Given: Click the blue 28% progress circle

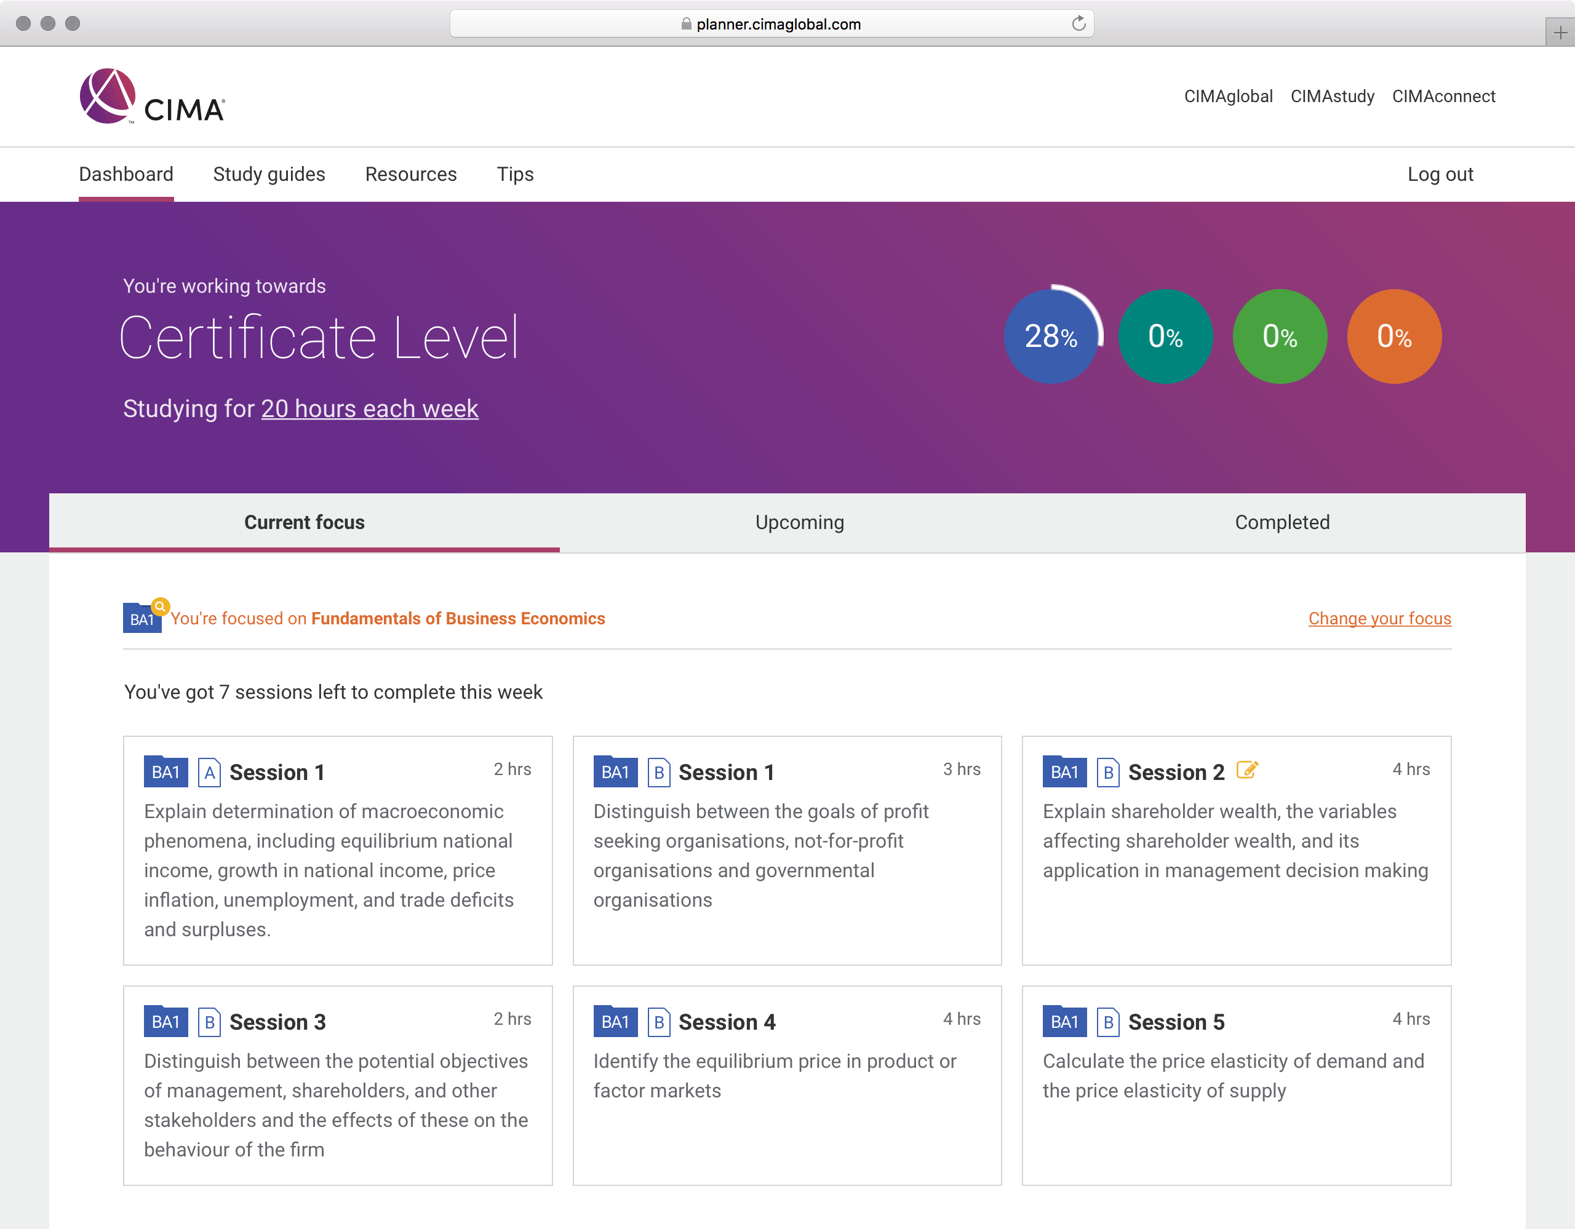Looking at the screenshot, I should click(x=1051, y=336).
